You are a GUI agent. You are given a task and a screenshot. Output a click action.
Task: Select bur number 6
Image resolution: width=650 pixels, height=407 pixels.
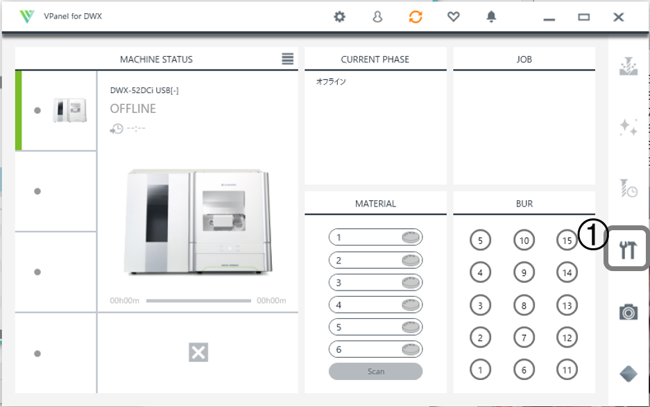pyautogui.click(x=524, y=370)
